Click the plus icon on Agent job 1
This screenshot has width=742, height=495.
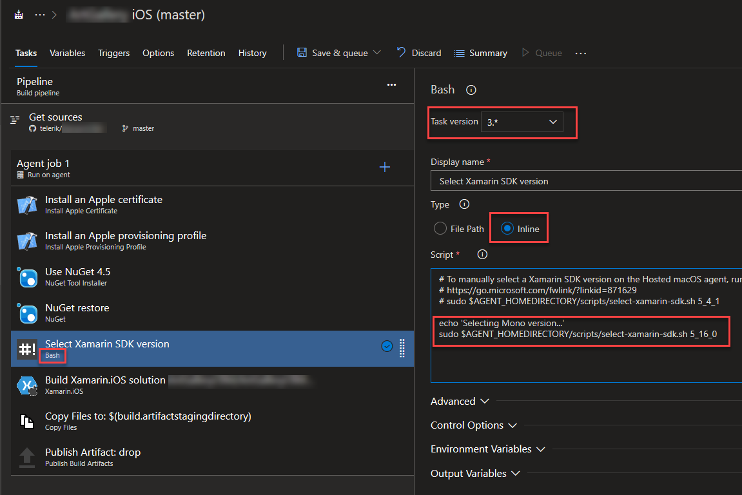(385, 168)
